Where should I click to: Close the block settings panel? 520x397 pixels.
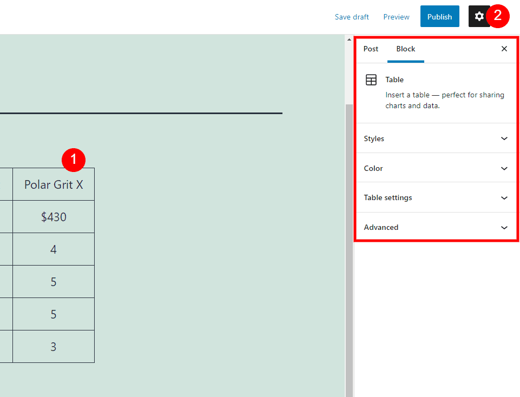coord(504,49)
